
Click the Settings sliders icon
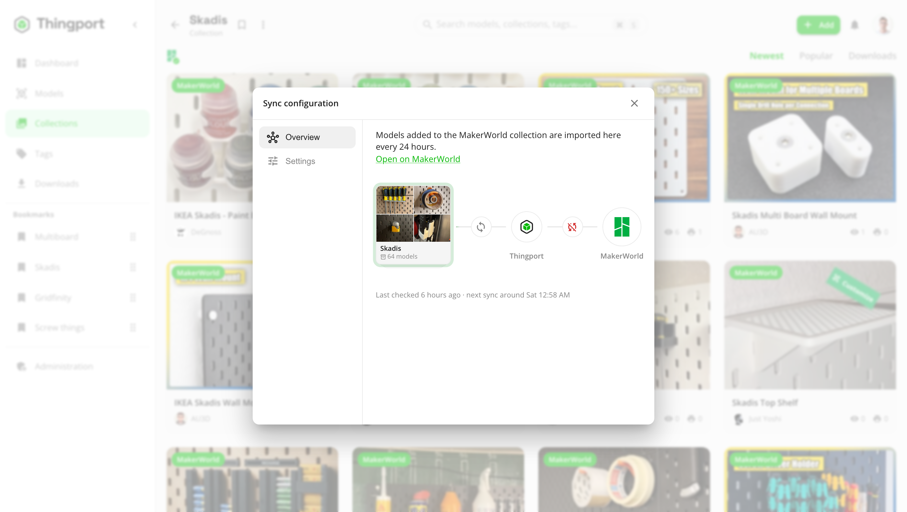click(x=272, y=161)
